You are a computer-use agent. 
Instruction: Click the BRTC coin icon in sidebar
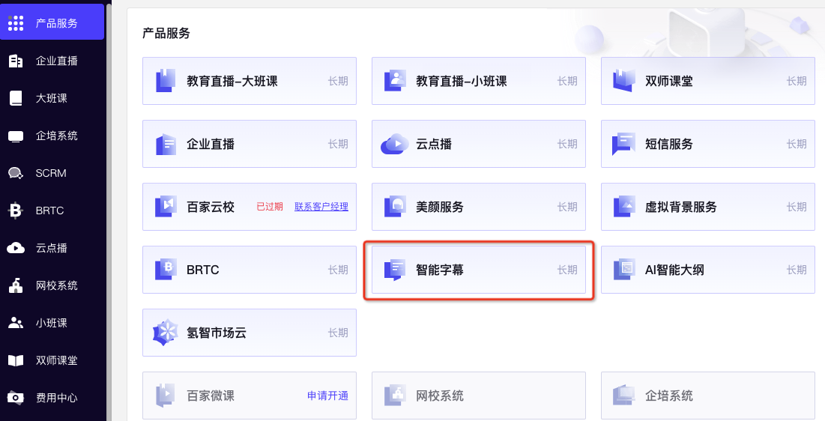tap(16, 210)
